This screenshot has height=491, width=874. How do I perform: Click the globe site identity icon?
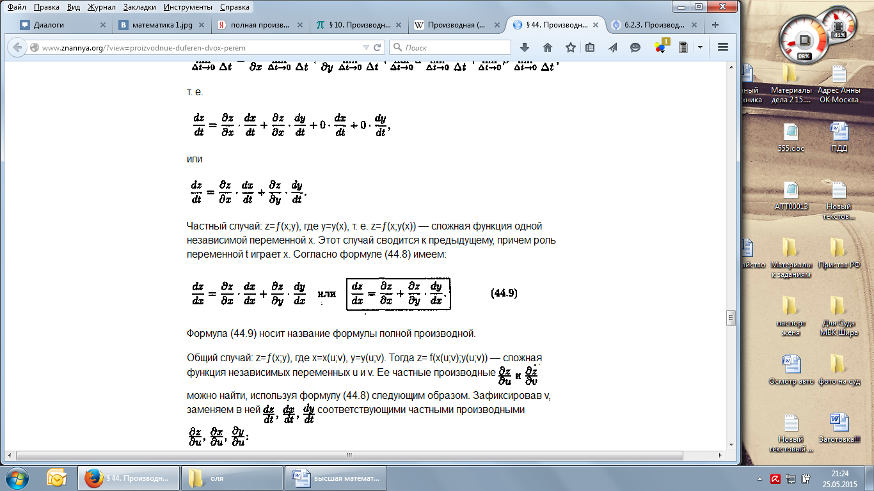tap(35, 47)
